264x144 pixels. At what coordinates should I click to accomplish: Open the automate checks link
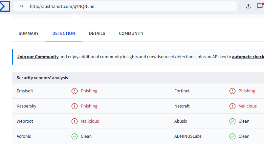(248, 57)
